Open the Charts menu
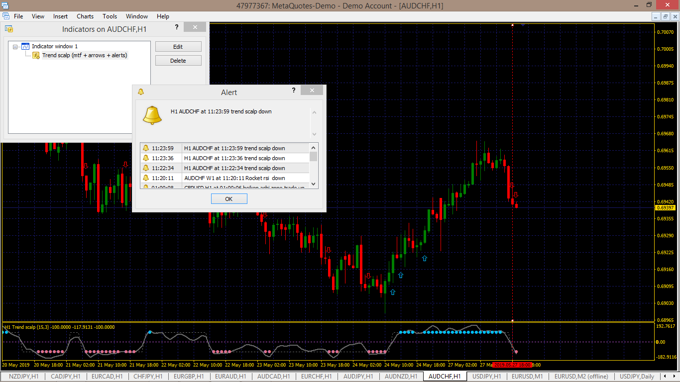The width and height of the screenshot is (680, 382). coord(85,16)
